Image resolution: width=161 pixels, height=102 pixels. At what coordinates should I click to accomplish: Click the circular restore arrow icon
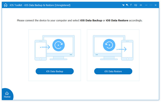click(x=109, y=45)
